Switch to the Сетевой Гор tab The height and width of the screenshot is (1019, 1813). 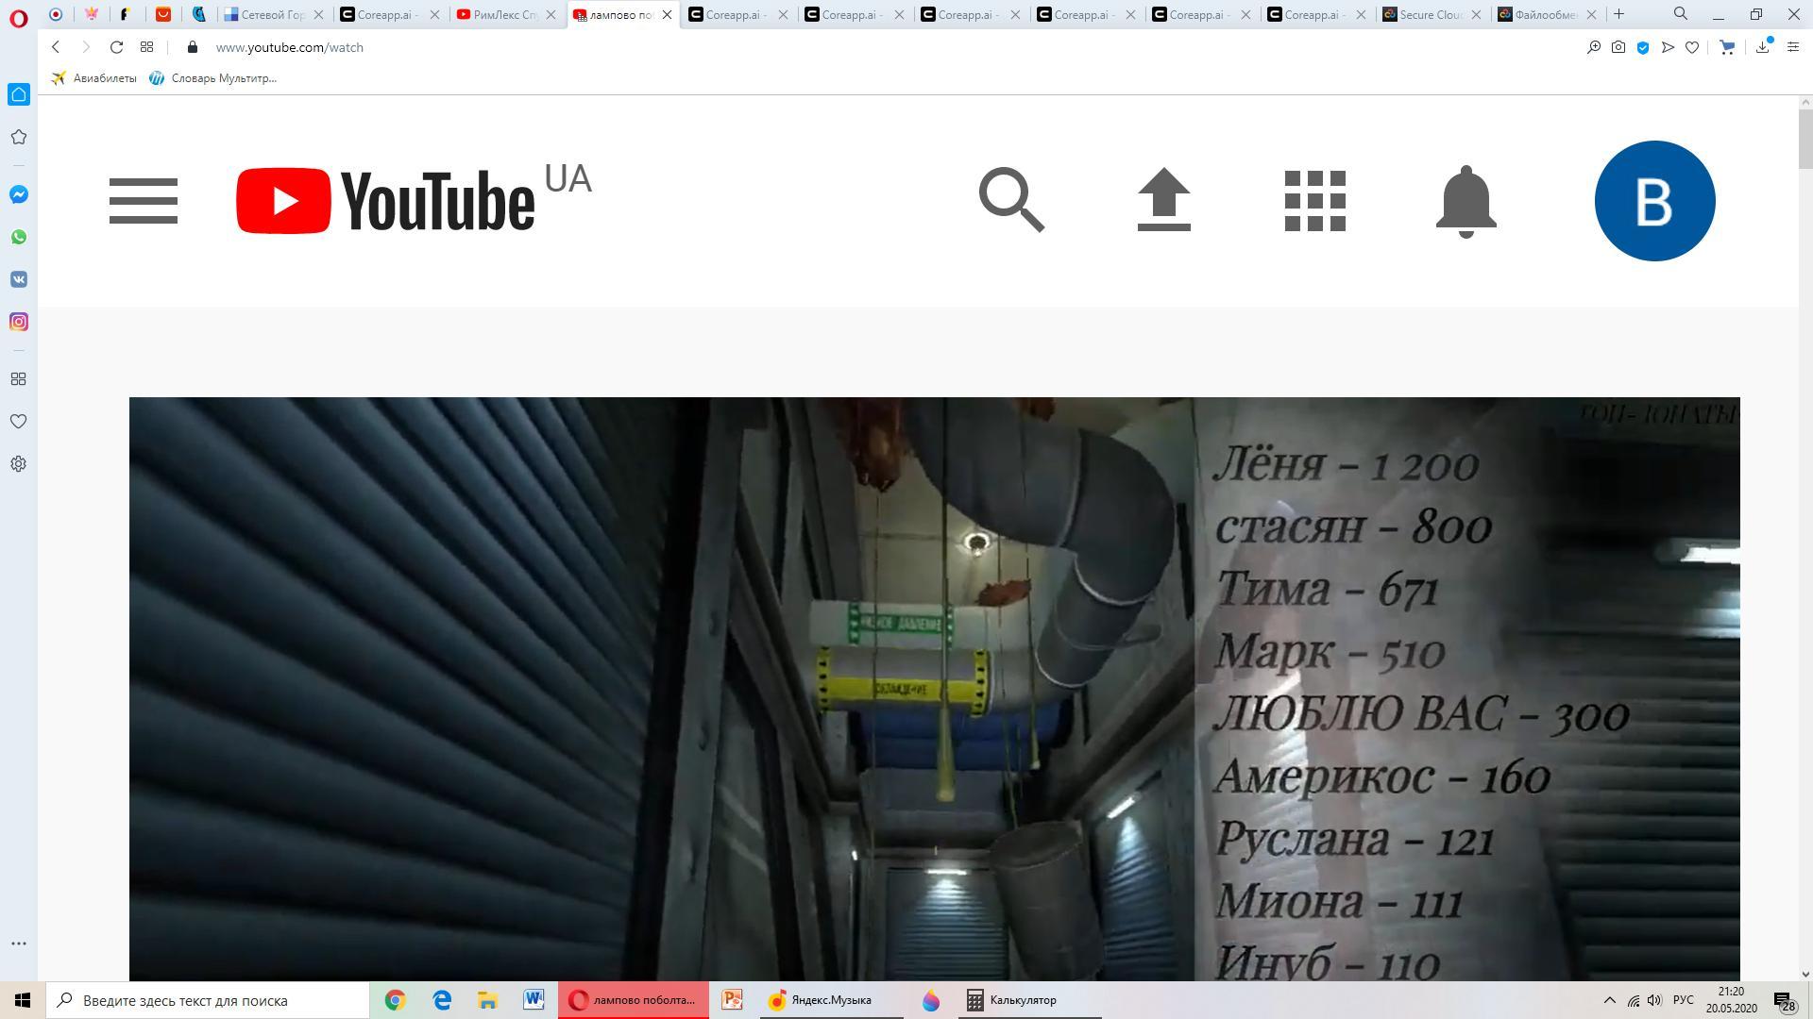click(x=273, y=14)
